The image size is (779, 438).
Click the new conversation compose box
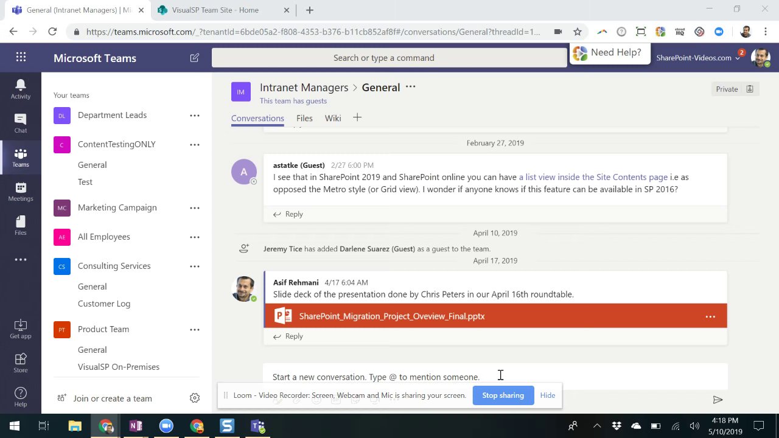495,377
